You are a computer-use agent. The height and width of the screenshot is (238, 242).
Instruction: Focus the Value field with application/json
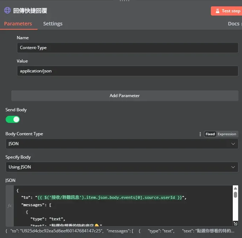(127, 71)
